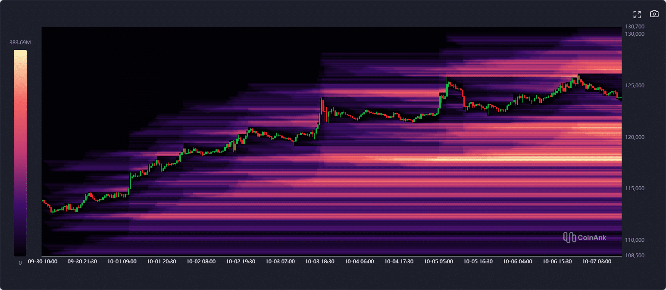Click the 10-02 08:00 time axis label

(201, 261)
